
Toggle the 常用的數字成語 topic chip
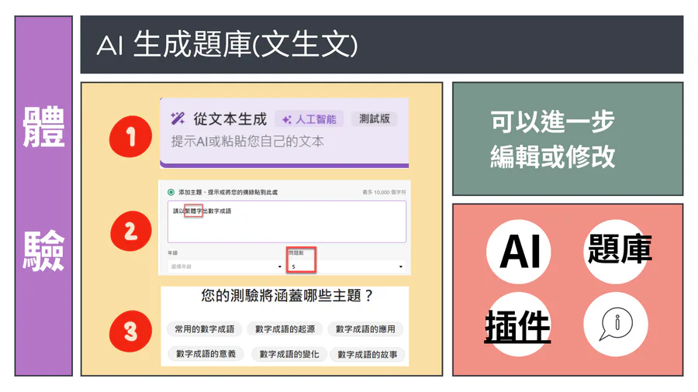pos(205,329)
